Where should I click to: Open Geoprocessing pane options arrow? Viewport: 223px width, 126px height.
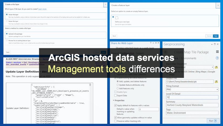[x=212, y=44]
